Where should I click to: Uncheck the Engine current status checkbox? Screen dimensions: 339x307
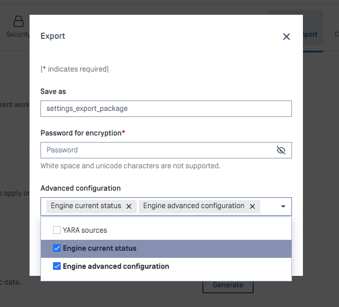pyautogui.click(x=57, y=248)
